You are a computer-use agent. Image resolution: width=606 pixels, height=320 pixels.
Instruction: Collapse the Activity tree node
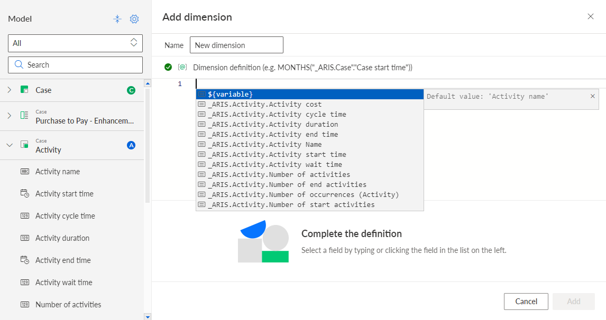pyautogui.click(x=10, y=145)
